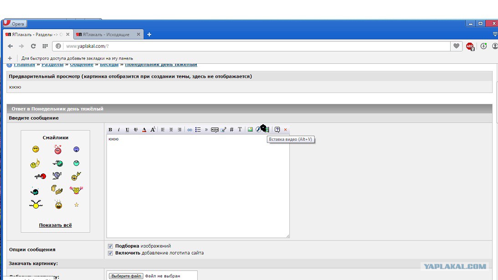This screenshot has height=280, width=498.
Task: Open the Беседы breadcrumb link
Action: point(109,65)
